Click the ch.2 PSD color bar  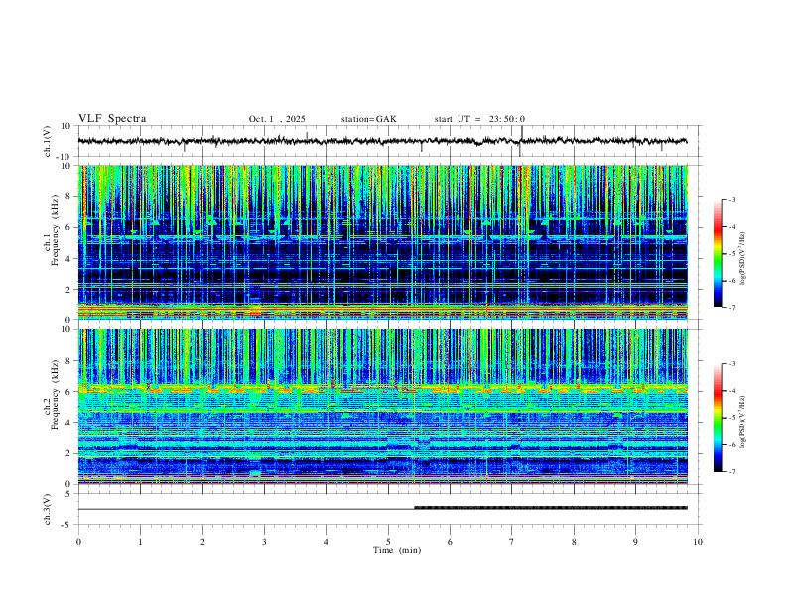(718, 418)
